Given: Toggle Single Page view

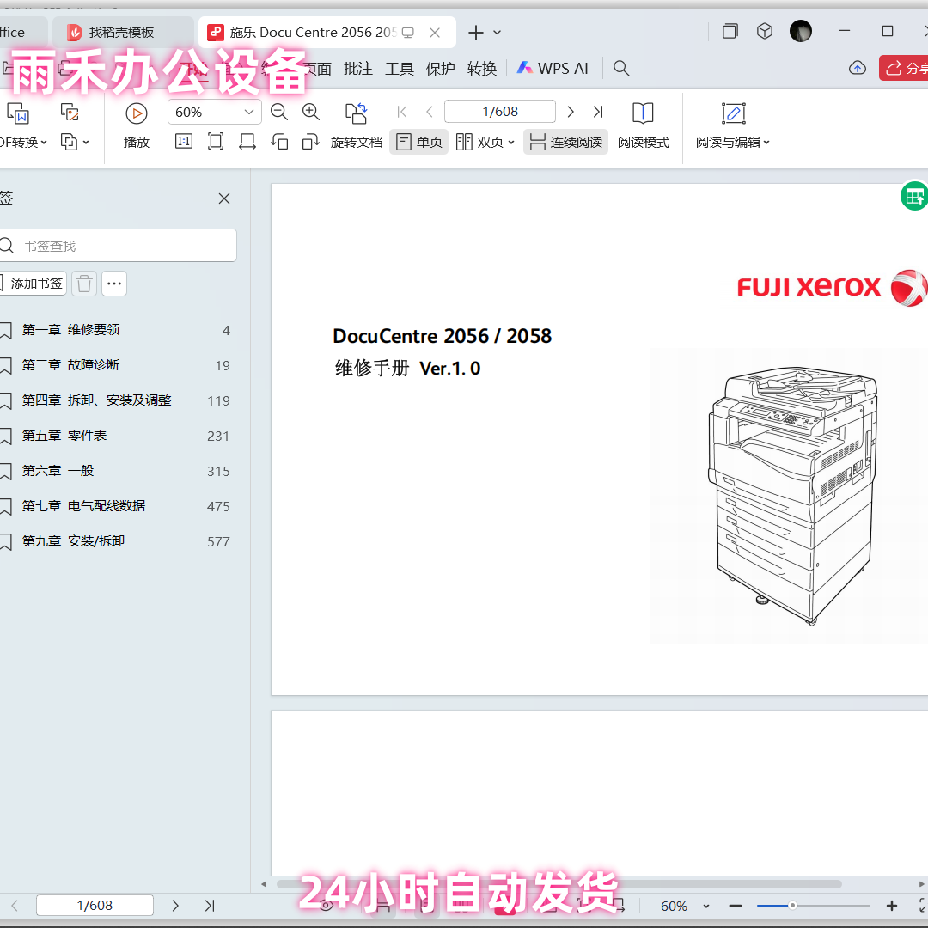Looking at the screenshot, I should 419,142.
